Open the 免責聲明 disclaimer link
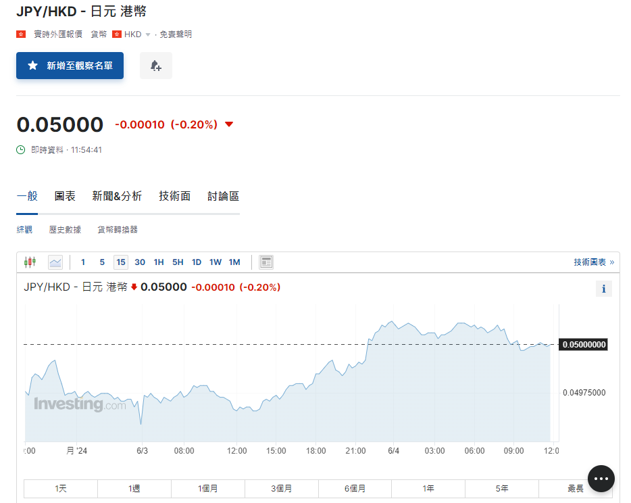Viewport: 631px width, 503px height. tap(176, 34)
